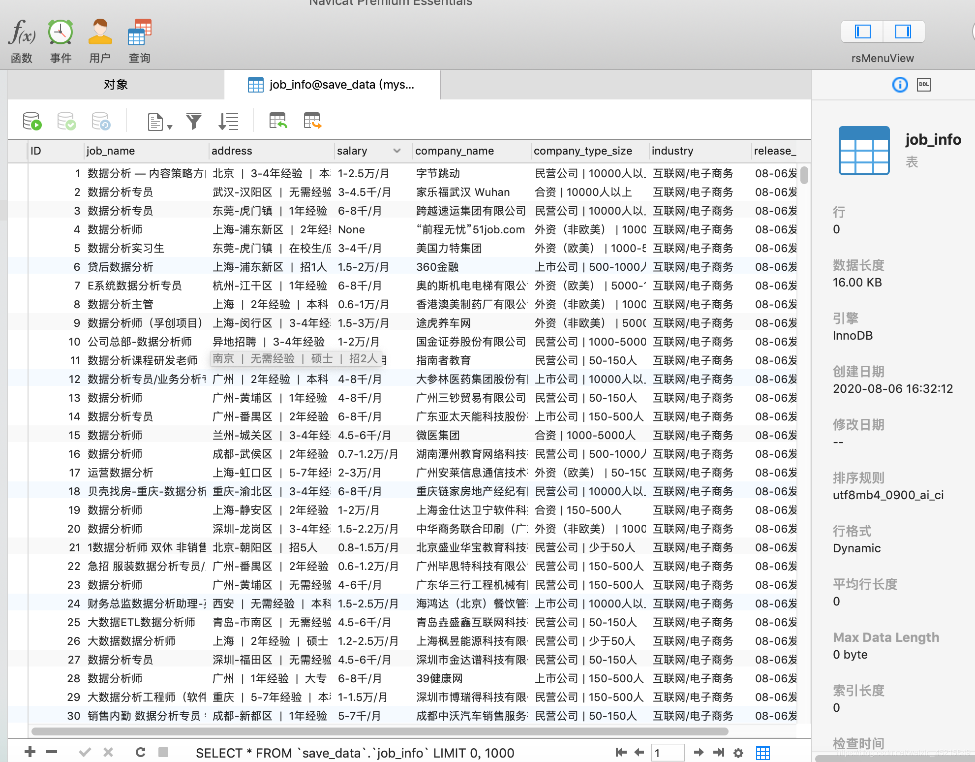The height and width of the screenshot is (762, 975).
Task: Click the rollback transaction icon
Action: click(101, 121)
